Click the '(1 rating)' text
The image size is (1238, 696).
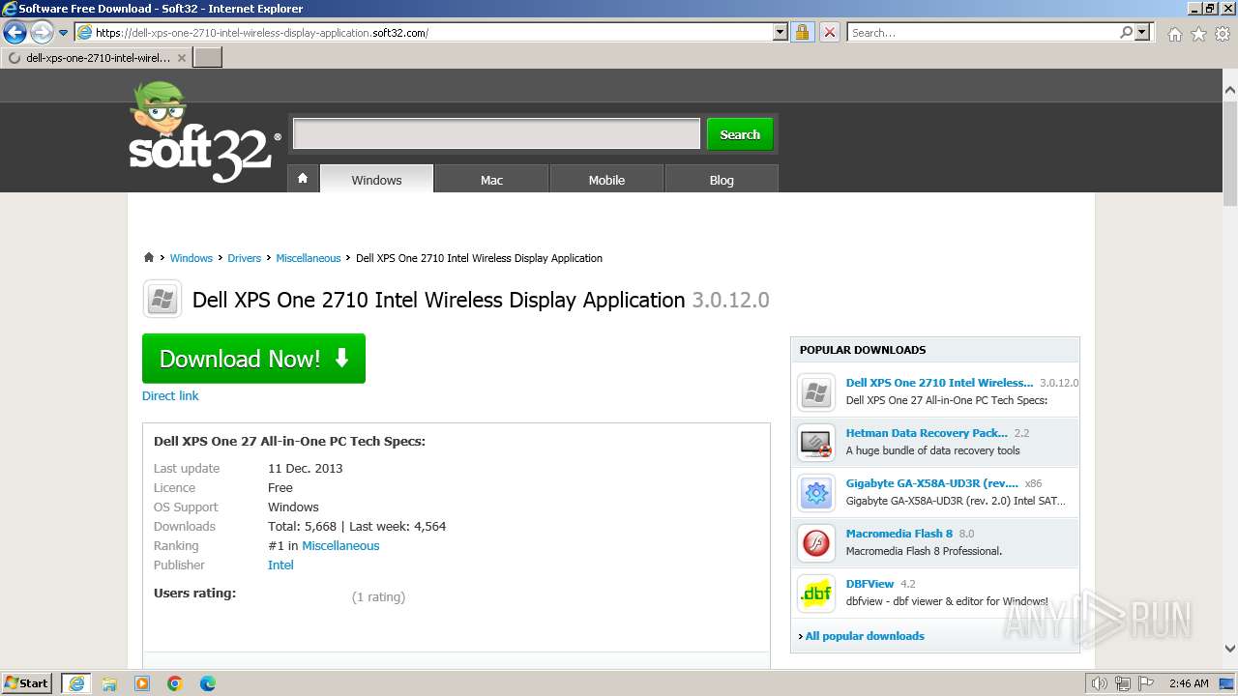click(378, 597)
